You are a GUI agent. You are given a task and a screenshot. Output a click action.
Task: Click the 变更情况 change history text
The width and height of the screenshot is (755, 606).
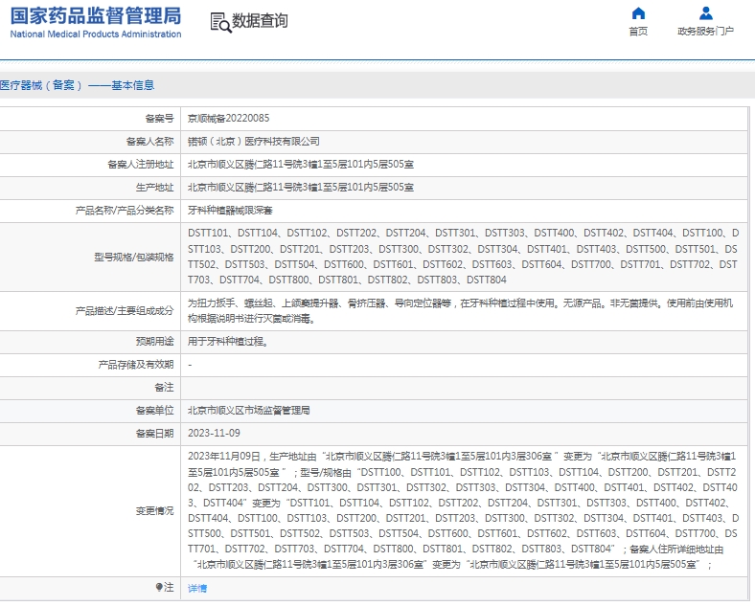463,510
